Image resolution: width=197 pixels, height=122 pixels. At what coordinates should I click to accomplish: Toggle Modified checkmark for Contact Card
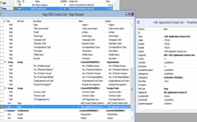(65, 9)
